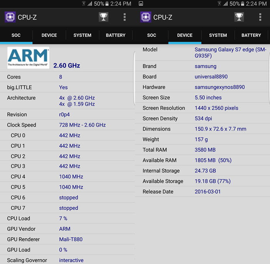
Task: Select Internal Storage '24.73 GB'
Action: 205,171
